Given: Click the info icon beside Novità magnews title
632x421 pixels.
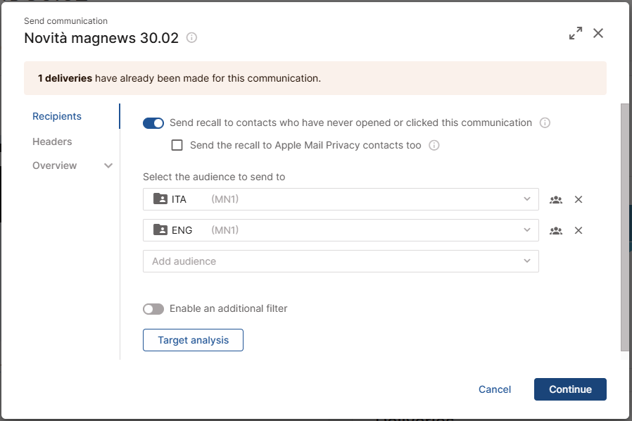Looking at the screenshot, I should 191,38.
